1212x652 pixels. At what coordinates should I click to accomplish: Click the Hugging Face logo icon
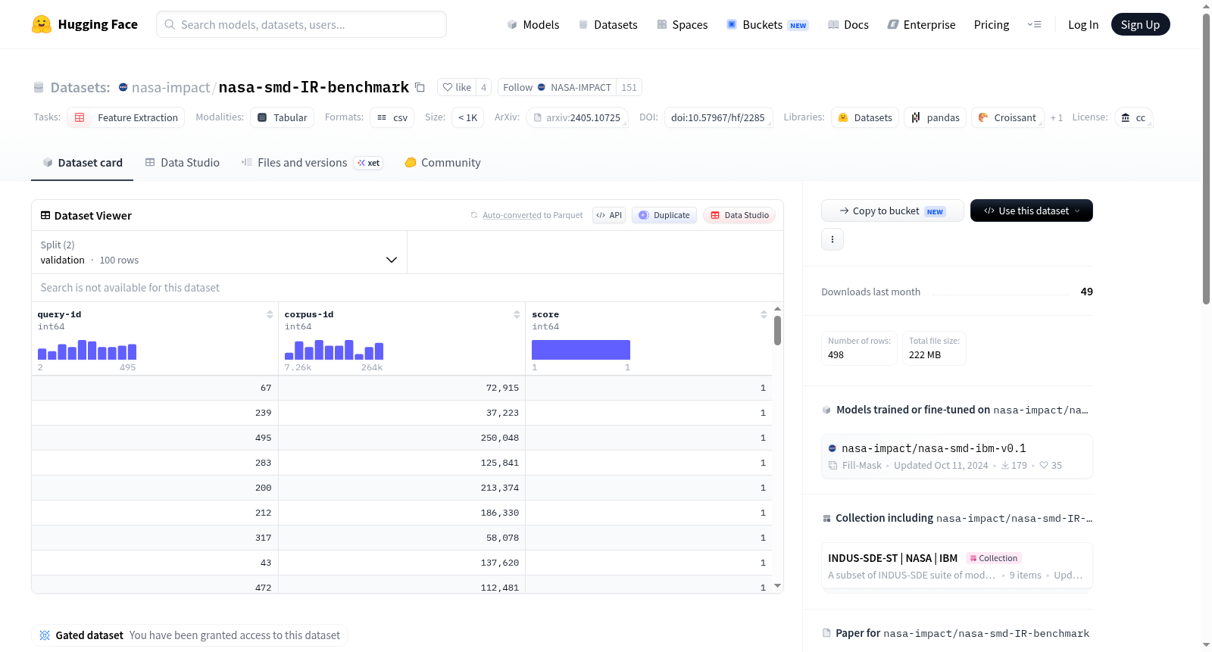click(x=42, y=24)
